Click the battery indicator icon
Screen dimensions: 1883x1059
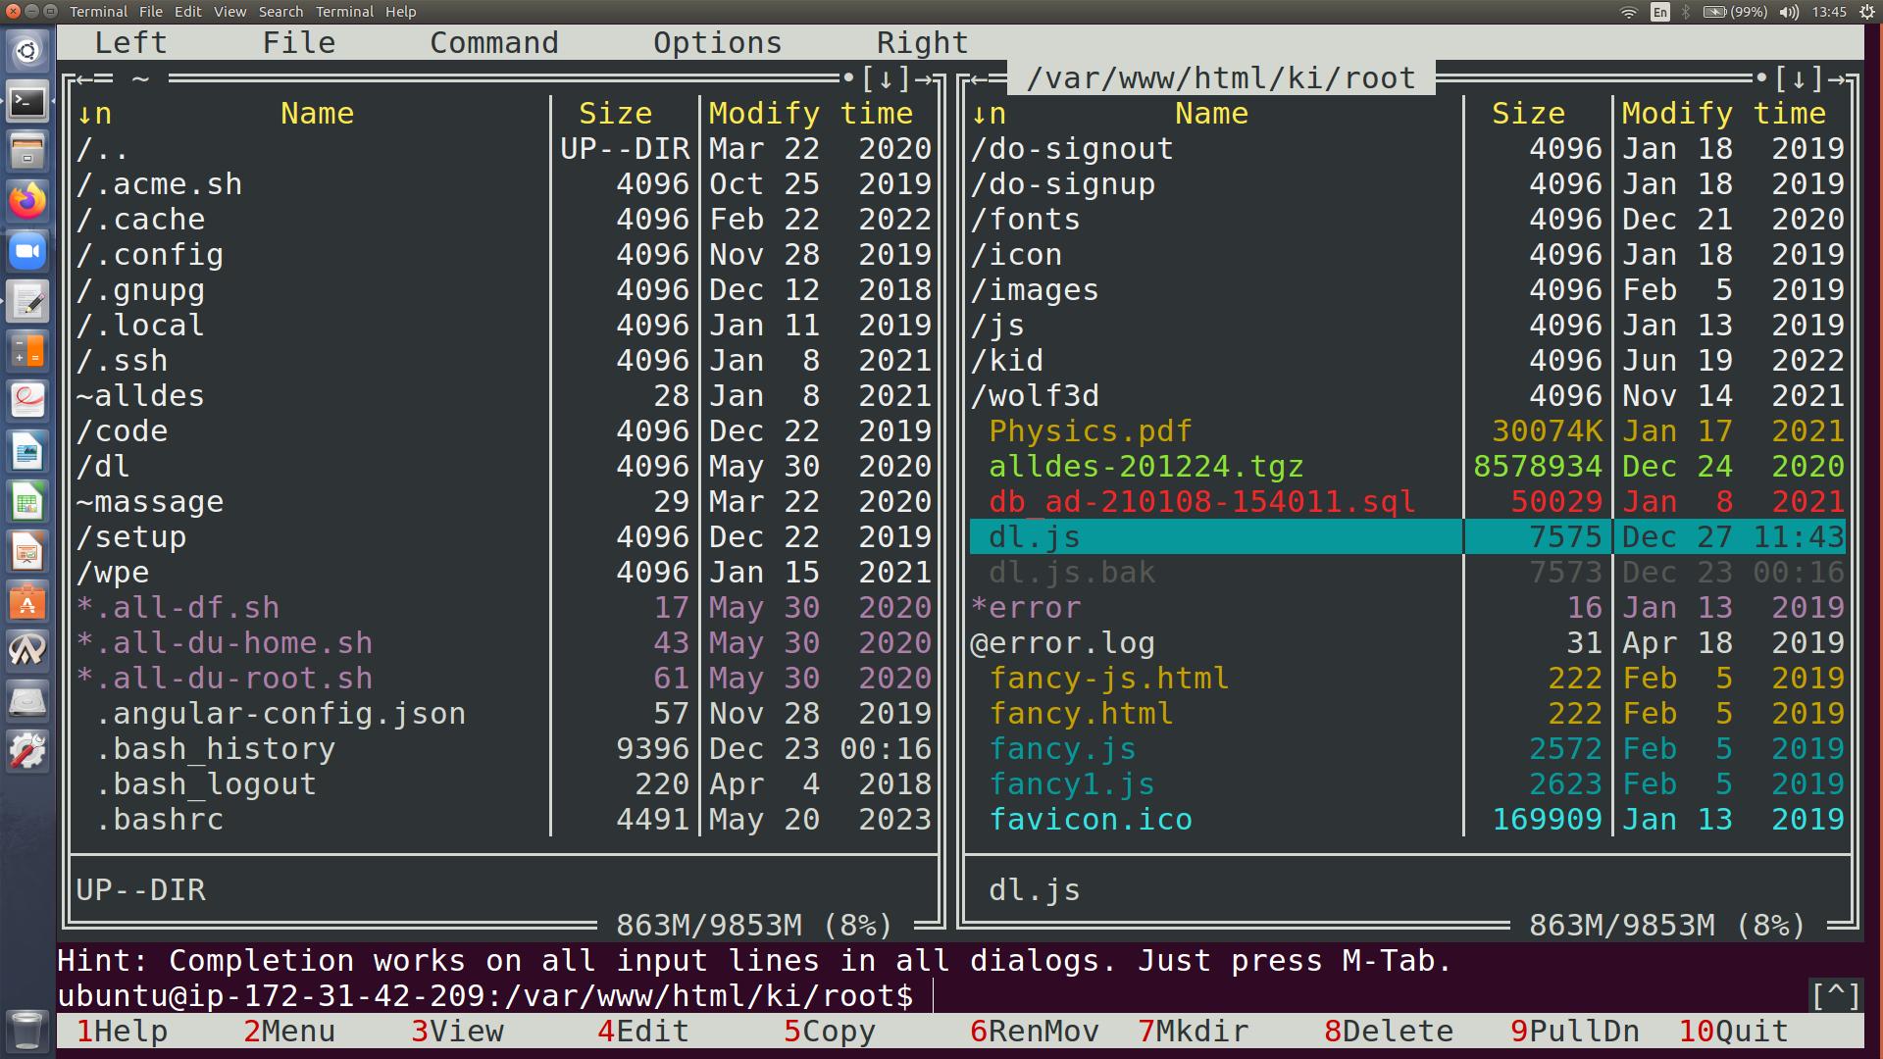[x=1715, y=12]
